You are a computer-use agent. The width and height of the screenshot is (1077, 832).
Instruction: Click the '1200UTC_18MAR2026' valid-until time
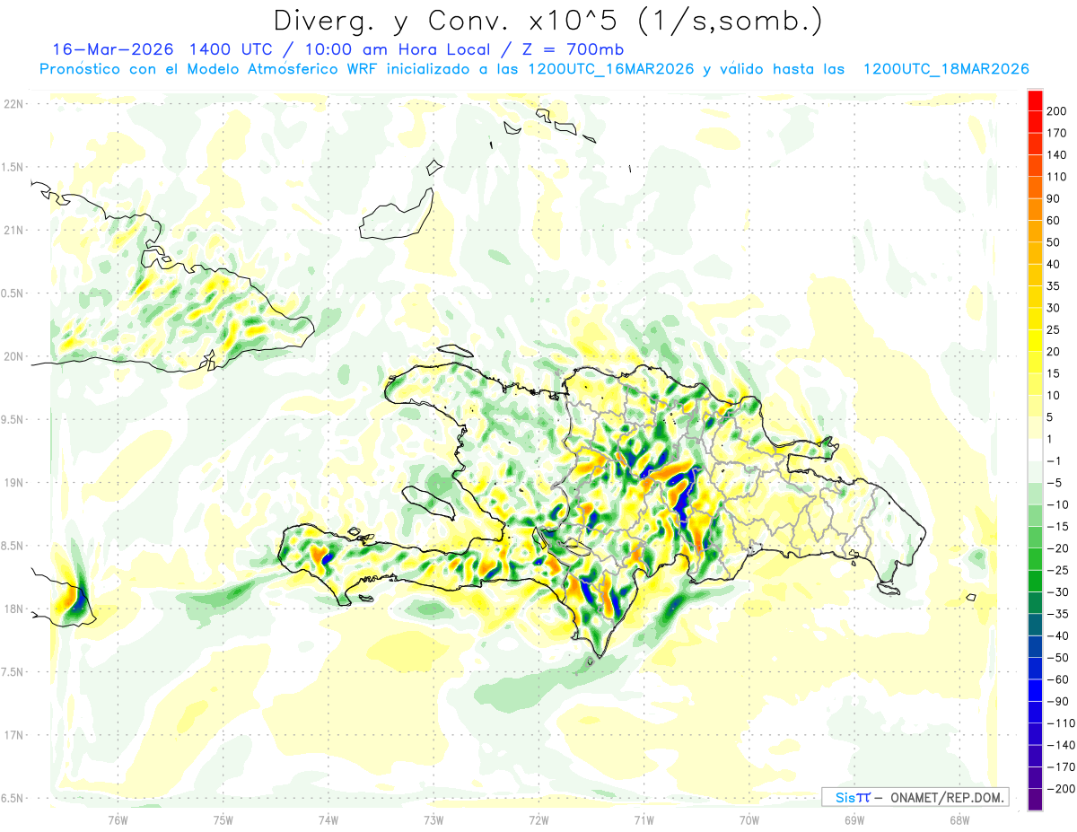click(946, 69)
